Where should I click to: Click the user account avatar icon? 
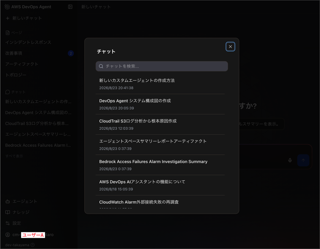8,235
